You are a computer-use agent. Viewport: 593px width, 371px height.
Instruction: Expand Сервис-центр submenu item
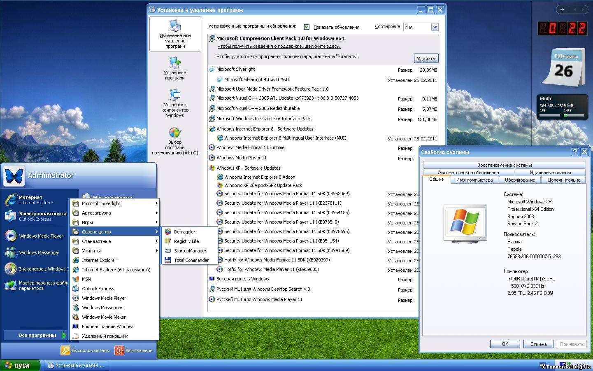(115, 232)
